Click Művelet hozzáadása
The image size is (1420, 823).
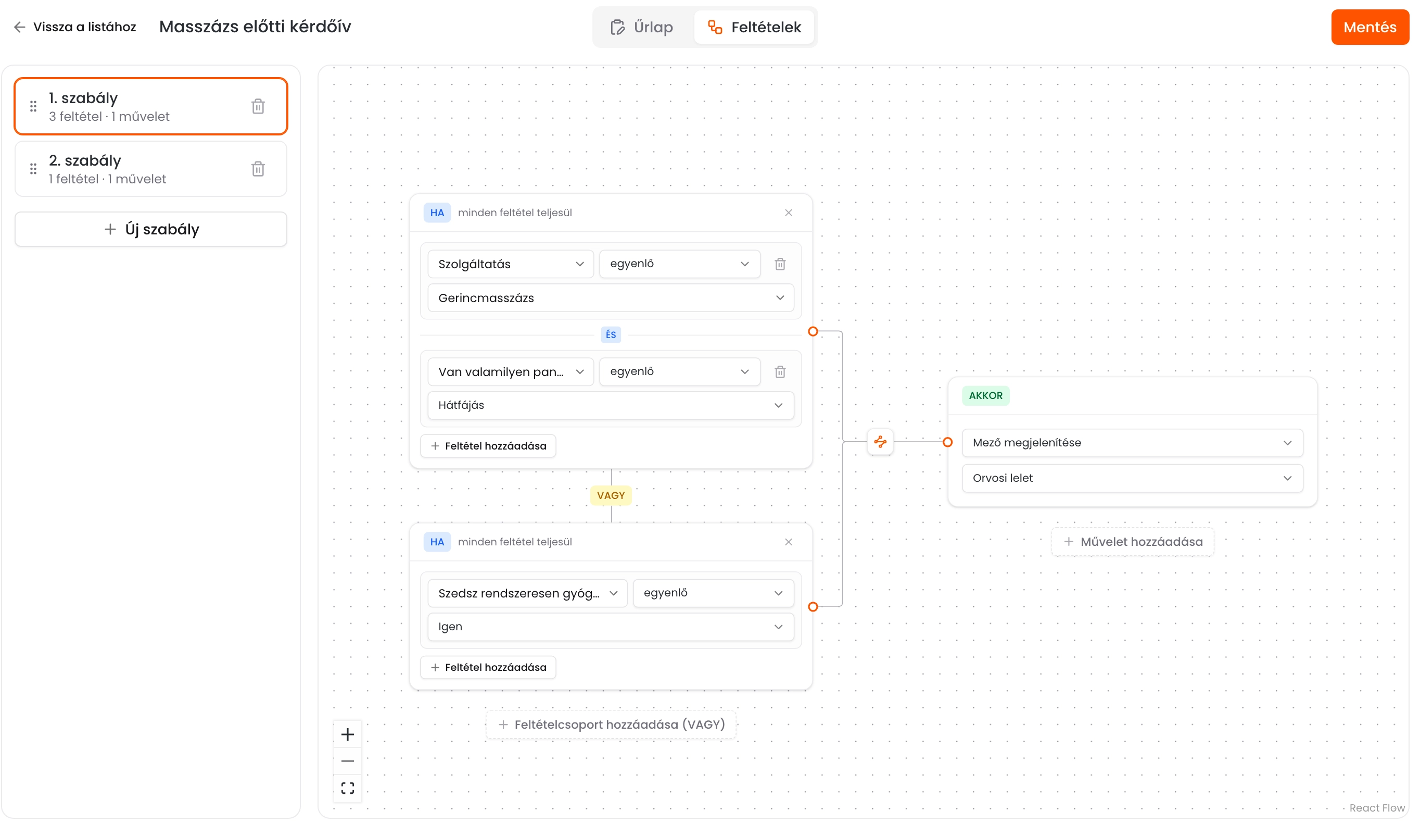click(1133, 542)
